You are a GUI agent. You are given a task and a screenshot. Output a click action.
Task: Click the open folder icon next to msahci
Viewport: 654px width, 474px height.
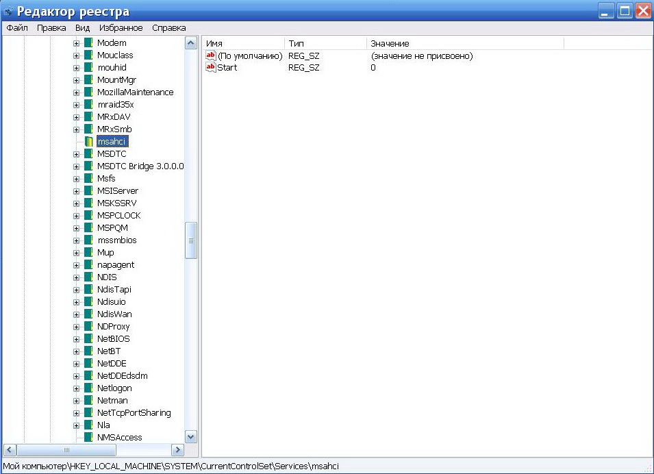[88, 142]
